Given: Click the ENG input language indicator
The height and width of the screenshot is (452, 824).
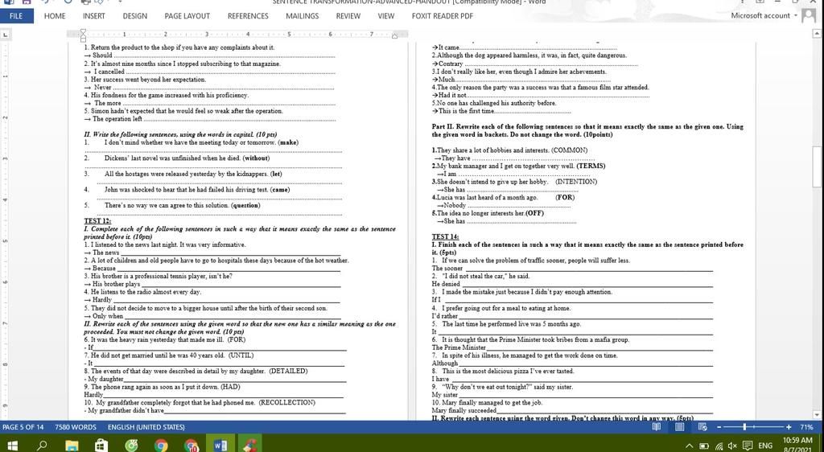Looking at the screenshot, I should point(765,446).
